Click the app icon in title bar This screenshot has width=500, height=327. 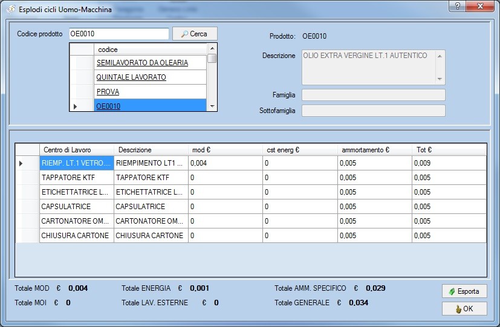(x=11, y=10)
